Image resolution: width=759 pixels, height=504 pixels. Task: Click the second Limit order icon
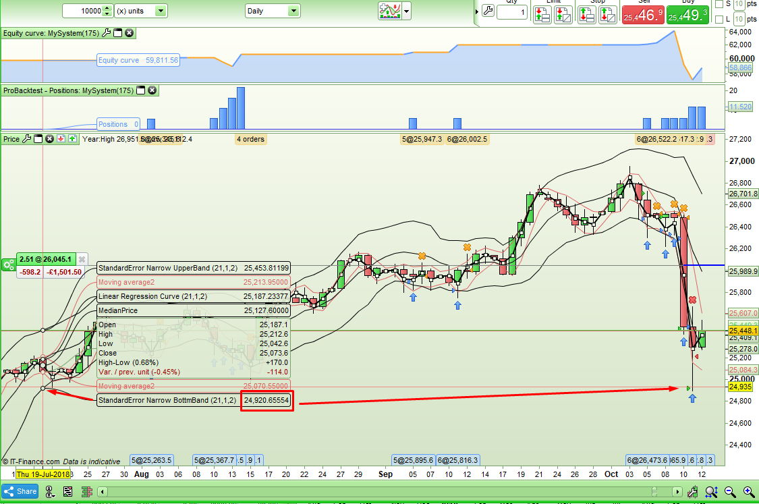[x=563, y=15]
